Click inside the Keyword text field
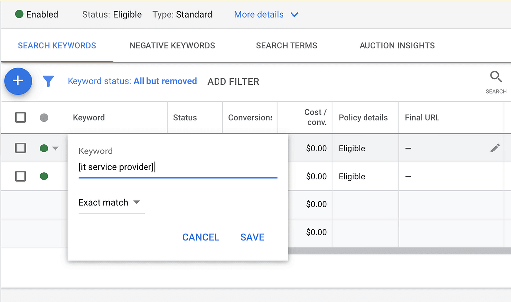Image resolution: width=511 pixels, height=302 pixels. pyautogui.click(x=177, y=167)
